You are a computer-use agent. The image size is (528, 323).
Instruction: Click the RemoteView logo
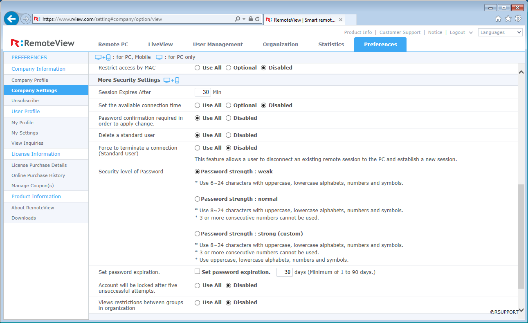pos(43,43)
